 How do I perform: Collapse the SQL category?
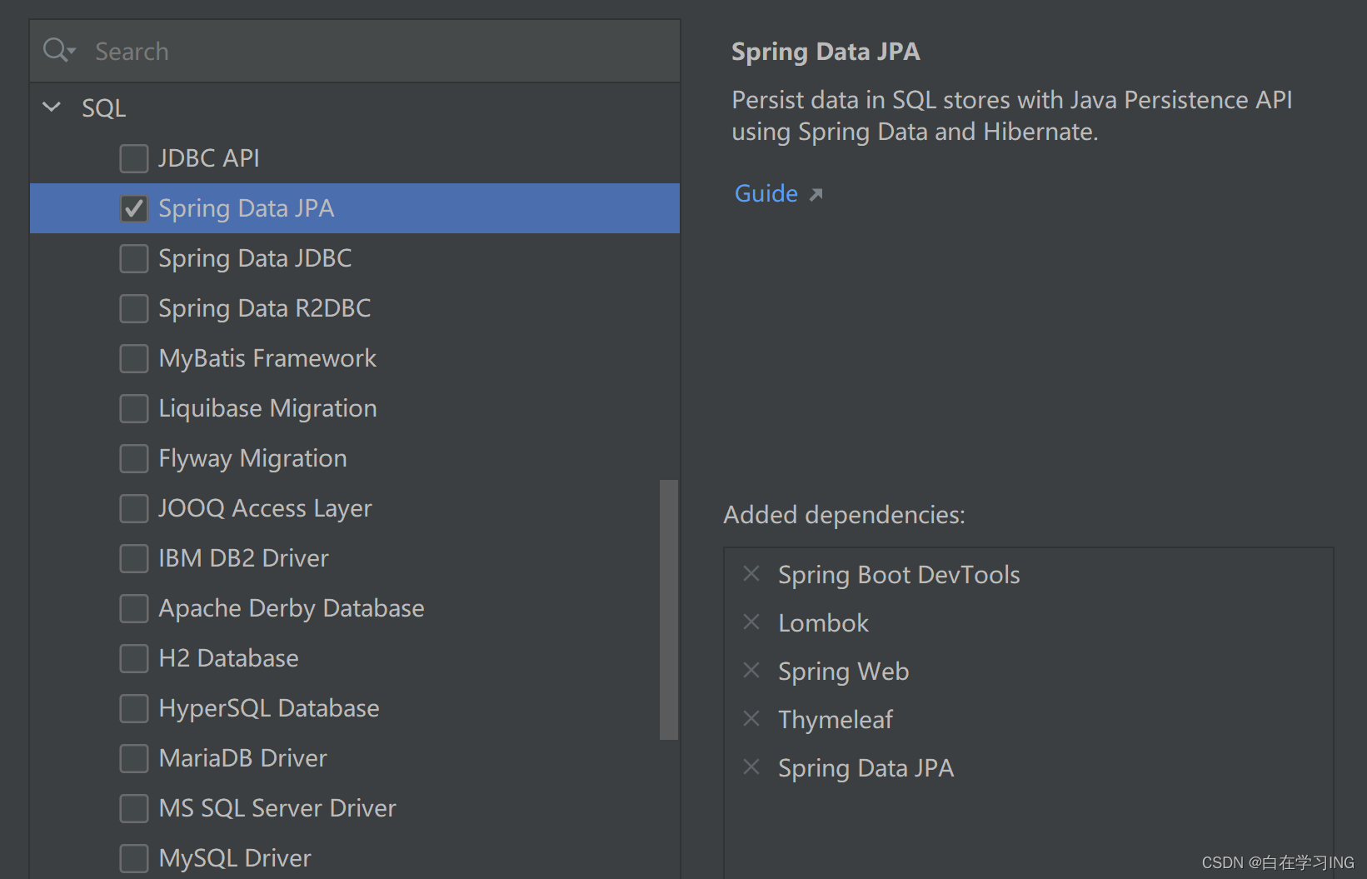(52, 107)
